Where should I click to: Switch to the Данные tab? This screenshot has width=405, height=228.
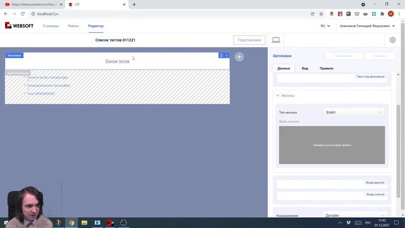(283, 68)
